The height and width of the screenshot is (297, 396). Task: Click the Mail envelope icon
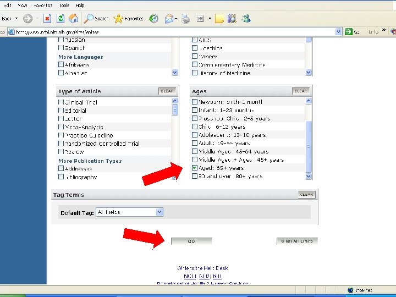click(x=169, y=19)
